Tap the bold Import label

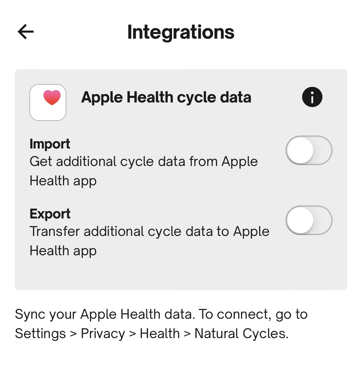pyautogui.click(x=50, y=144)
